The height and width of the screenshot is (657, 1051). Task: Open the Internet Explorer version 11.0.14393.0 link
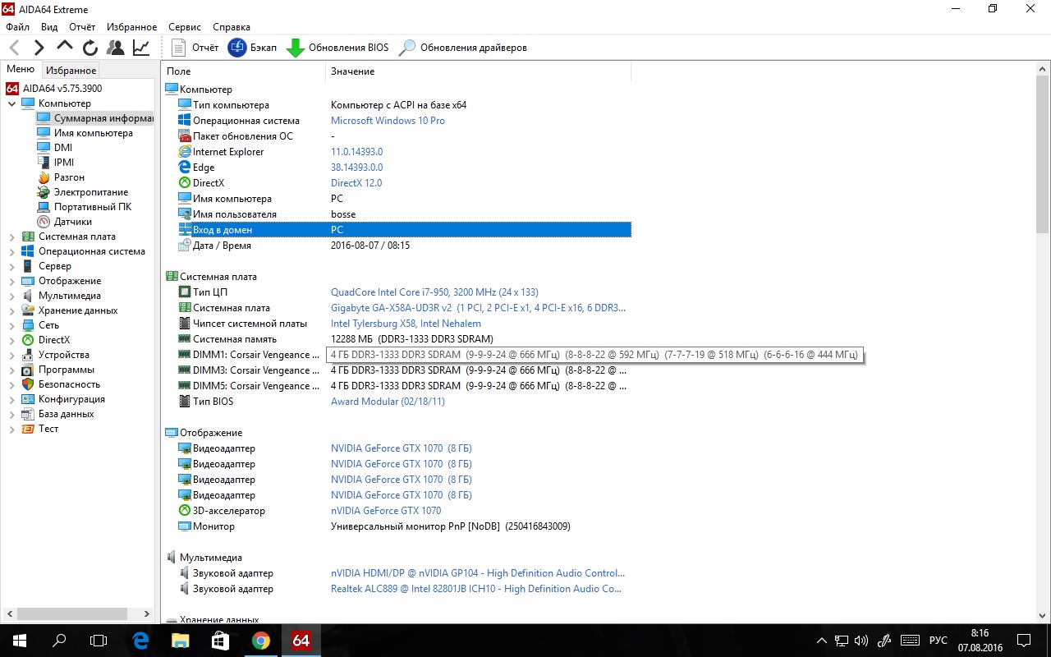pos(356,152)
